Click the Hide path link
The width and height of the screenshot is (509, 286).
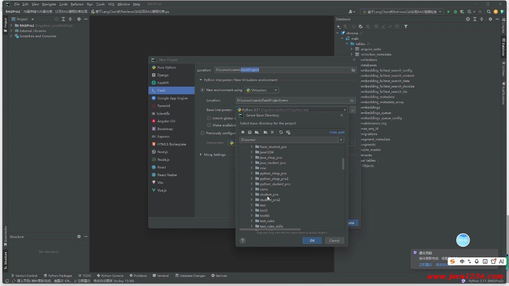coord(337,132)
